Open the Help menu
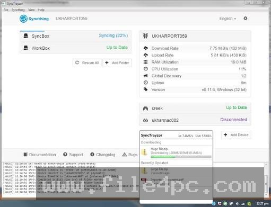 41,10
